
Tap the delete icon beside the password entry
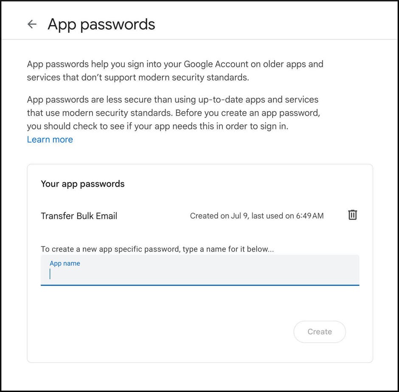point(352,215)
